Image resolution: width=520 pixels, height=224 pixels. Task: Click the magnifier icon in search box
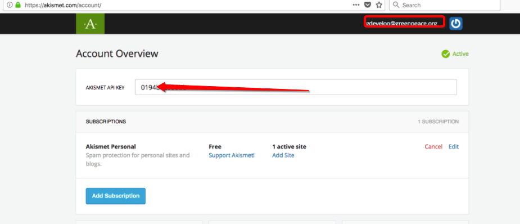[x=396, y=5]
